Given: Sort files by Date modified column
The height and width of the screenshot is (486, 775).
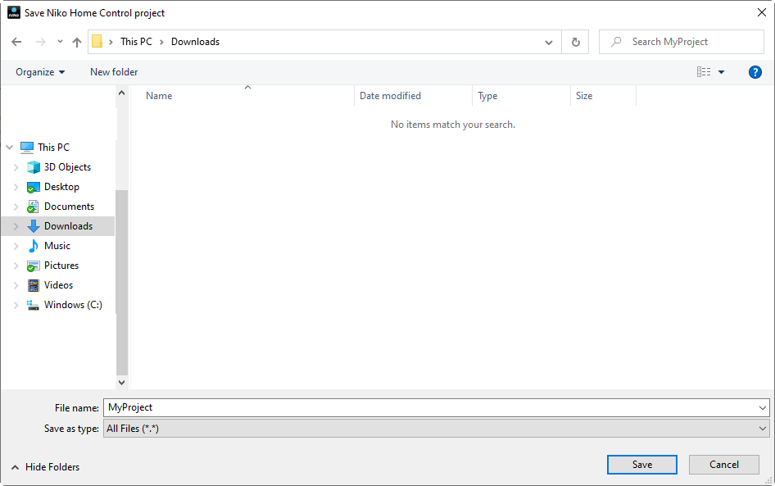Looking at the screenshot, I should (390, 96).
